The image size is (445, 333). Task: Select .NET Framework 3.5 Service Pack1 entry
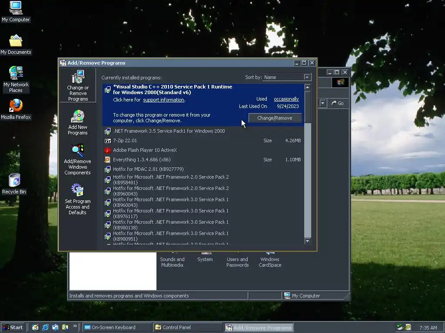click(203, 131)
